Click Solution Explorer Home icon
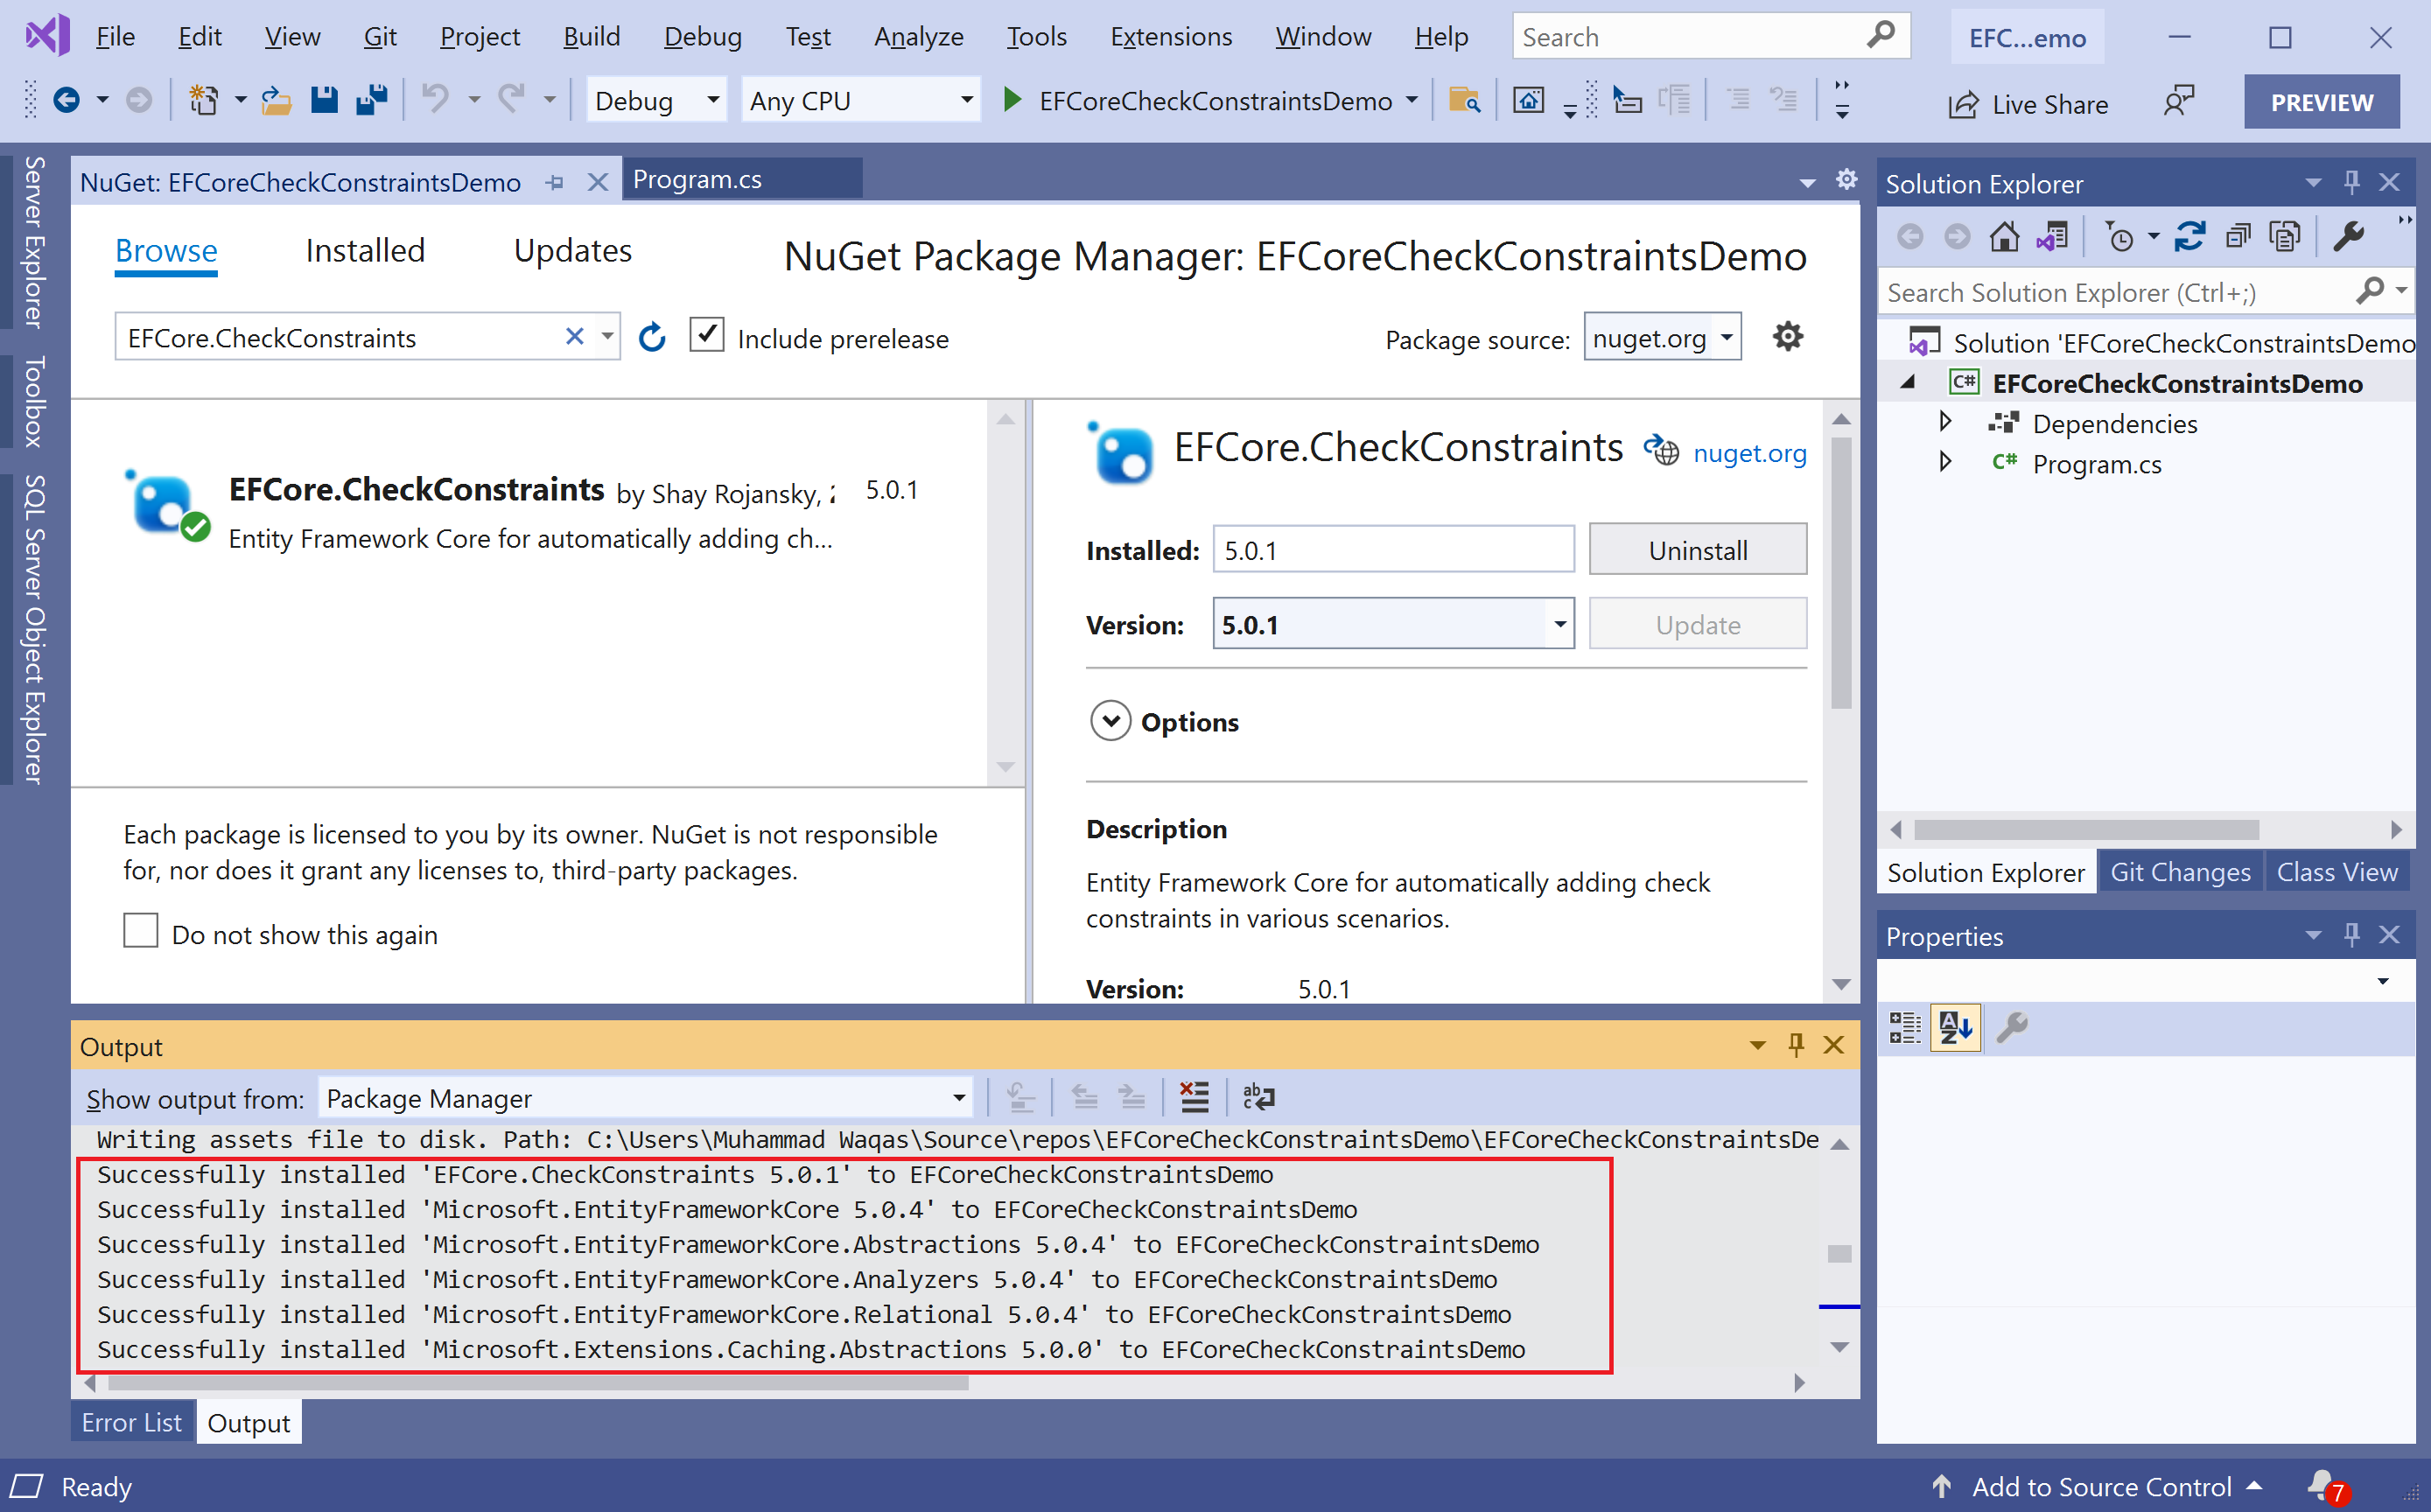The width and height of the screenshot is (2431, 1512). click(x=2003, y=237)
